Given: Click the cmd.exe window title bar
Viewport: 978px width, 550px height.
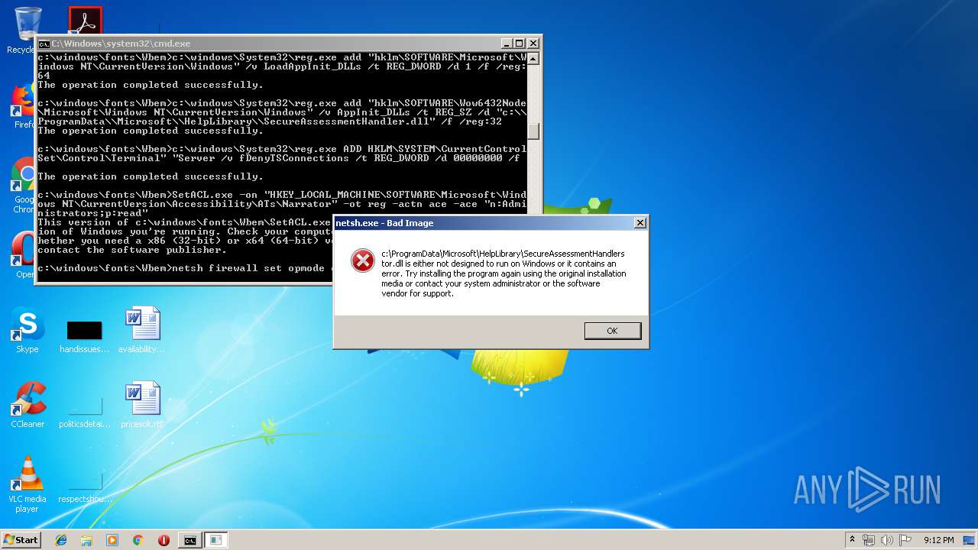Looking at the screenshot, I should (289, 44).
